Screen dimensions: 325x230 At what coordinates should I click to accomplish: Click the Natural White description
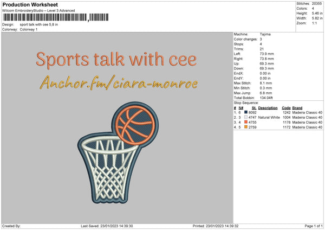(x=269, y=118)
